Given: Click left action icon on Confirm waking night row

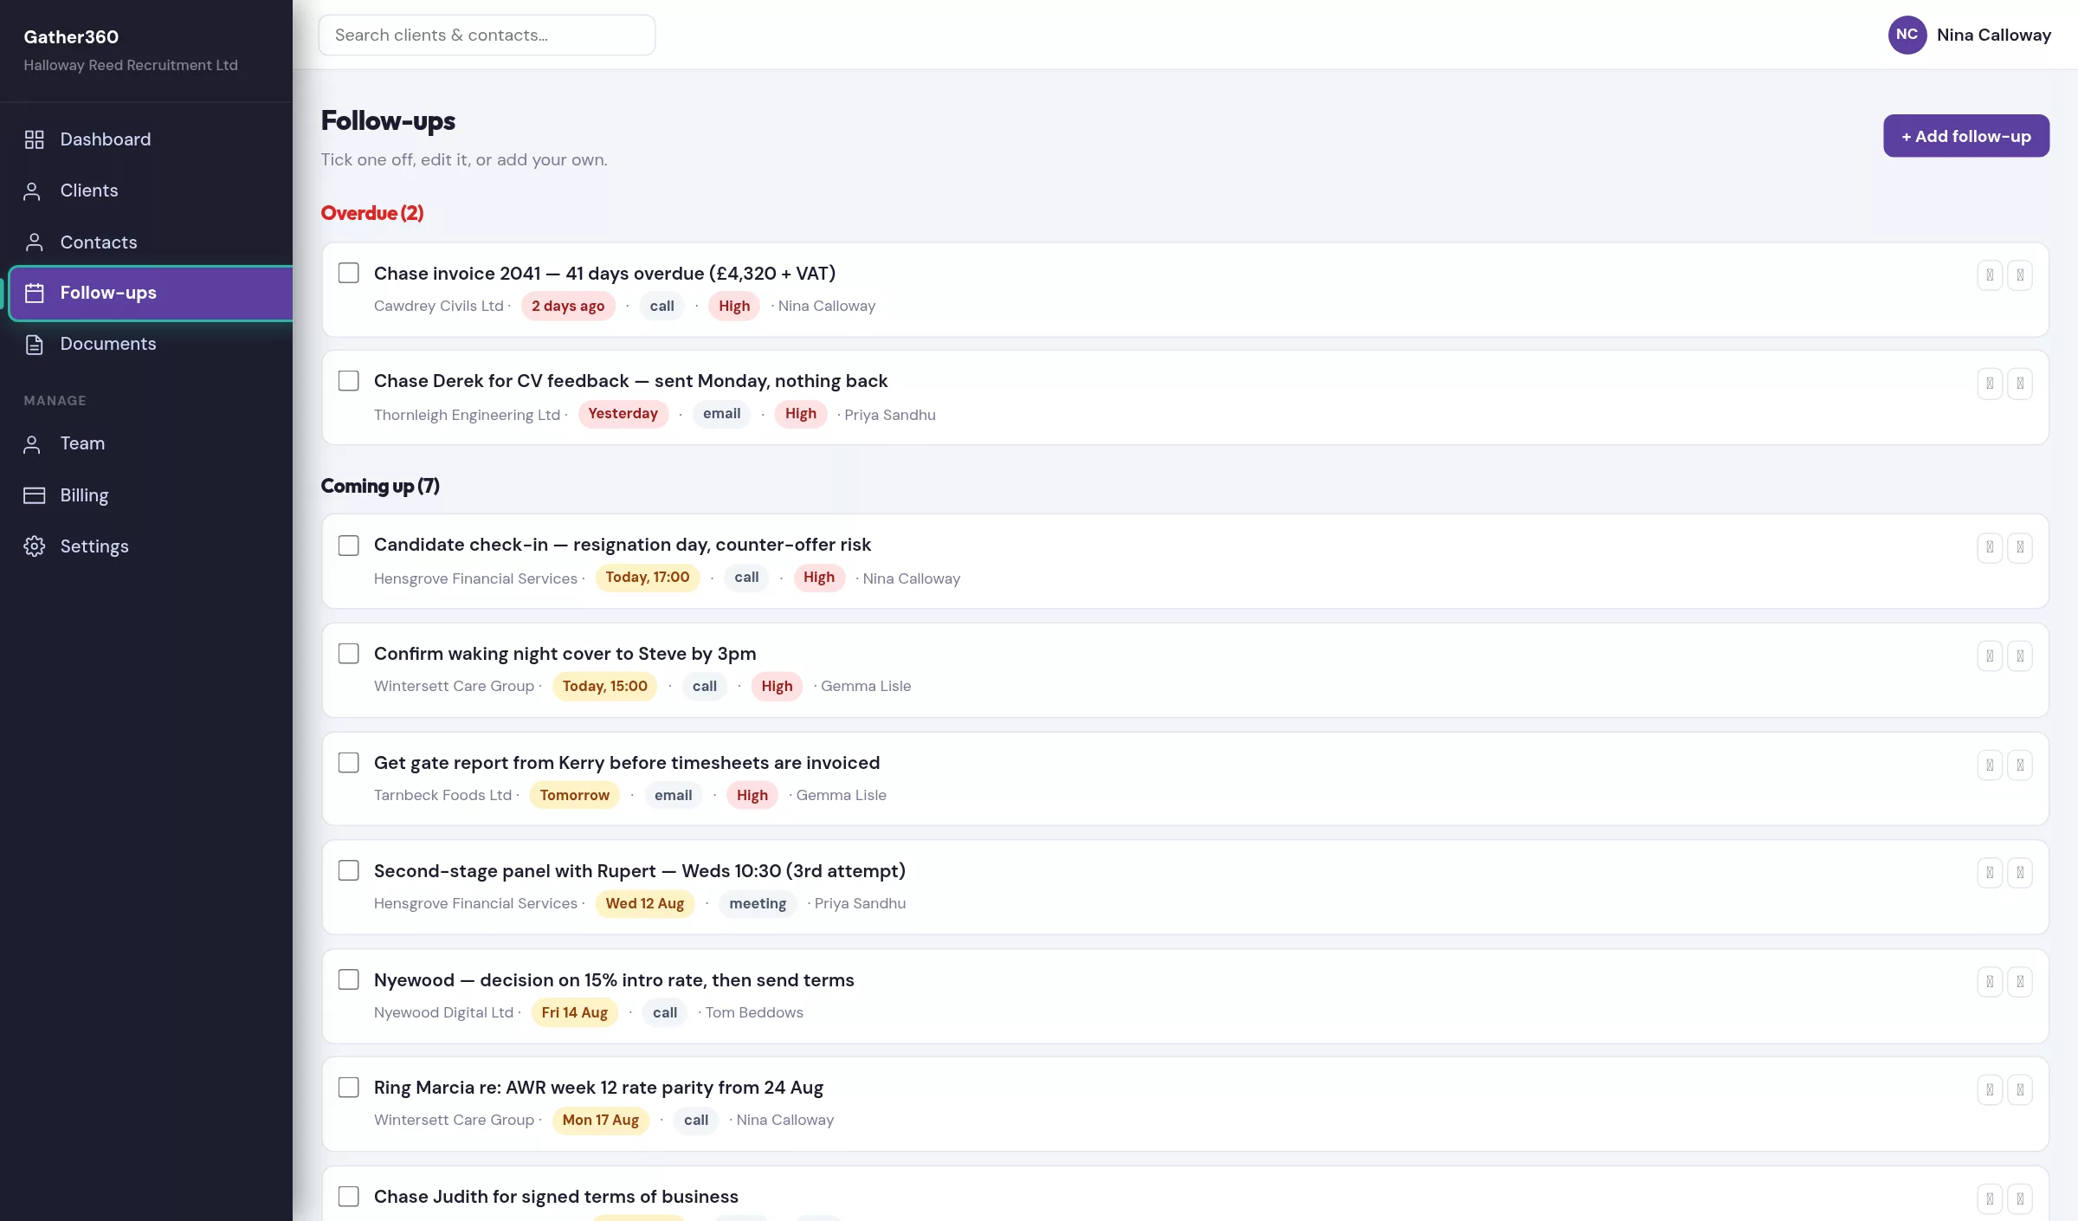Looking at the screenshot, I should point(1990,656).
